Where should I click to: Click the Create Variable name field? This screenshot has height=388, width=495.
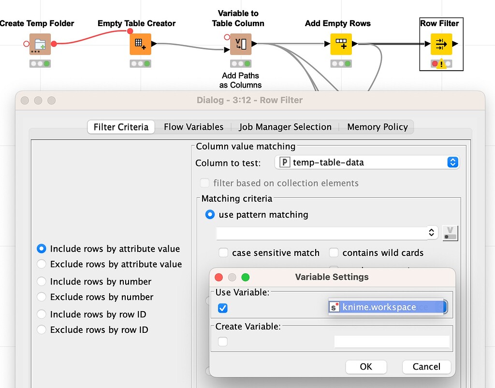click(x=392, y=342)
